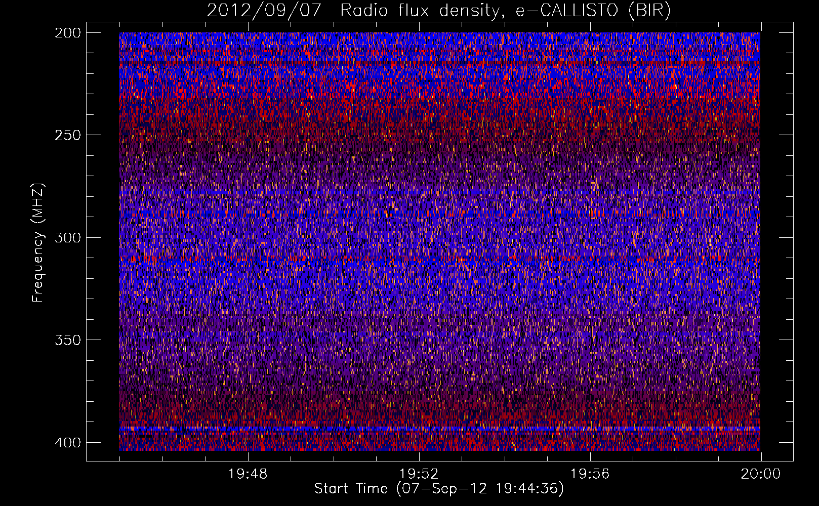Screen dimensions: 819x506
Task: Click the 'Frequency (MHZ)' axis label
Action: pyautogui.click(x=38, y=242)
